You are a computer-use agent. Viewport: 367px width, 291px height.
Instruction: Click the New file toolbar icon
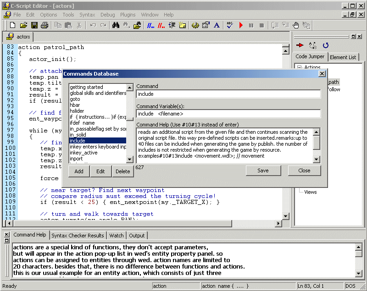coord(13,25)
